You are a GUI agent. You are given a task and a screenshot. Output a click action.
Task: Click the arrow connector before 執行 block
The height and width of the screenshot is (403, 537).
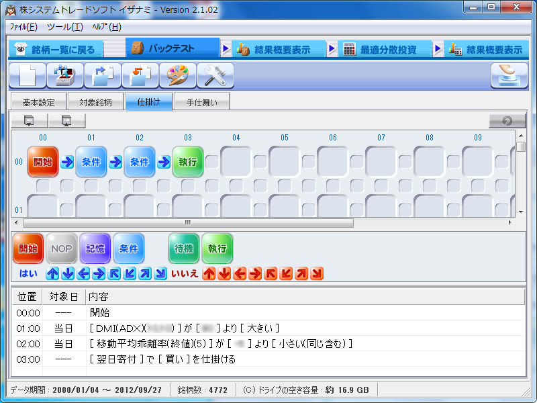(164, 162)
